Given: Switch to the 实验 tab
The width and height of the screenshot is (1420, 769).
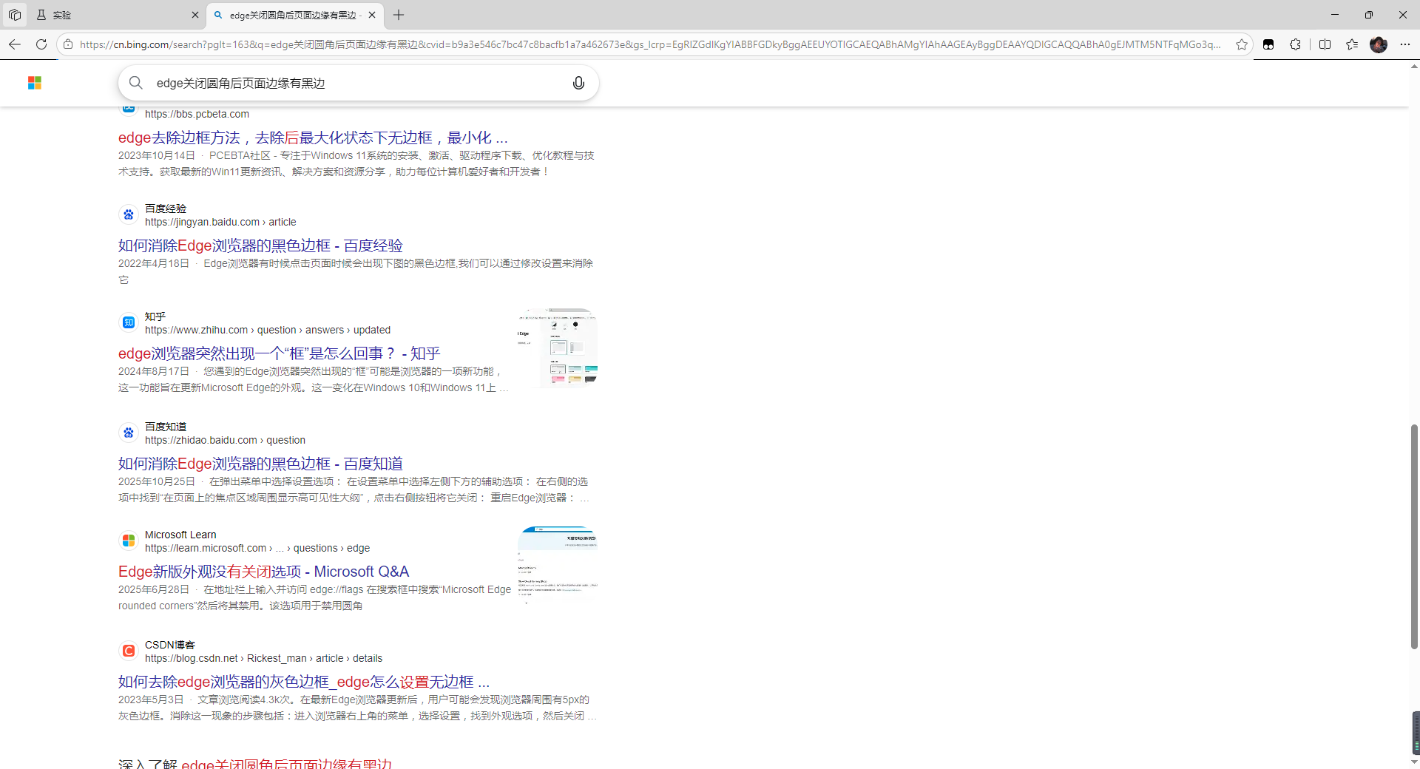Looking at the screenshot, I should (117, 15).
